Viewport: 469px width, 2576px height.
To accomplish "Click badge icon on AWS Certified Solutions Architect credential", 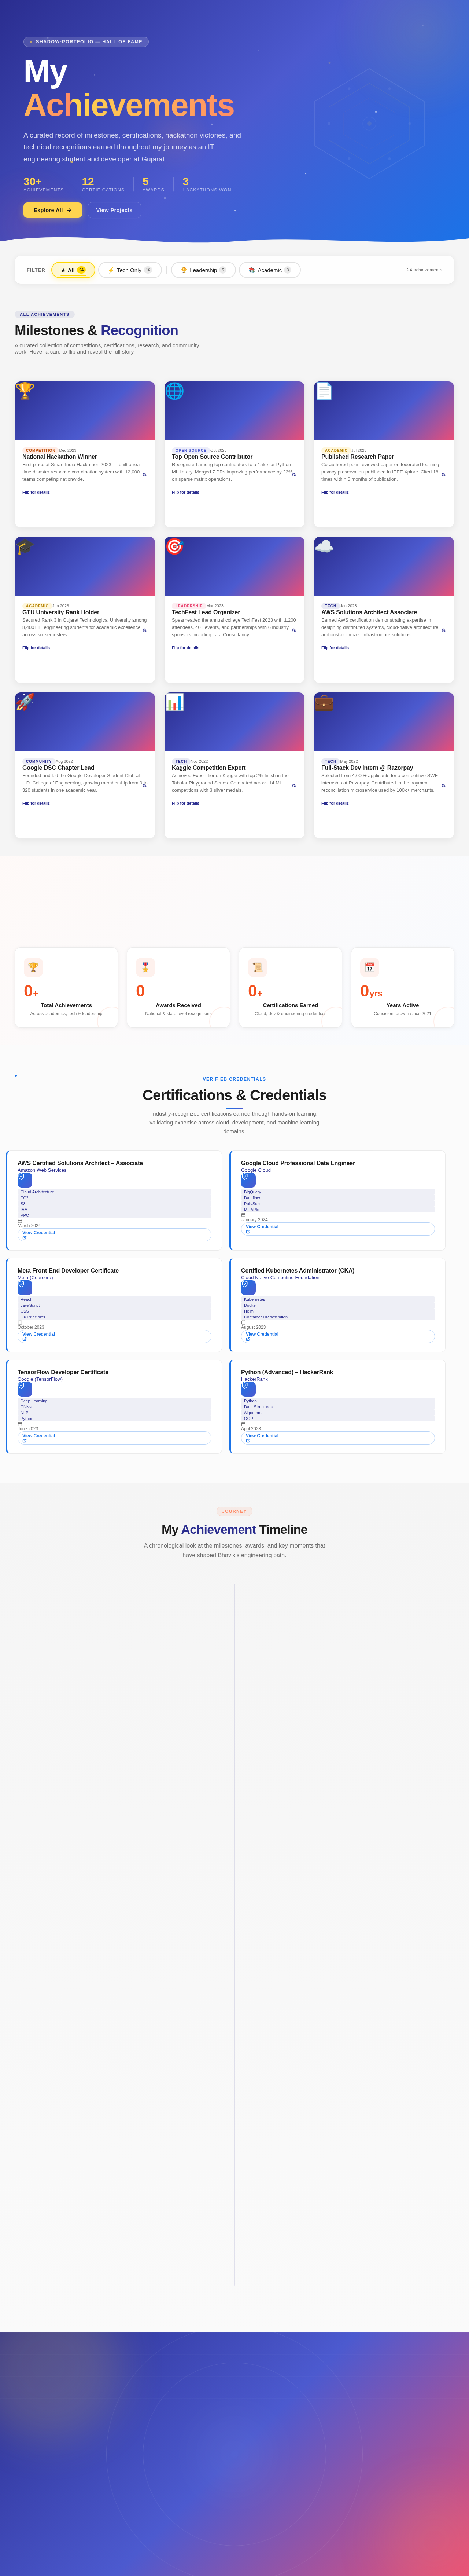I will point(25,1180).
